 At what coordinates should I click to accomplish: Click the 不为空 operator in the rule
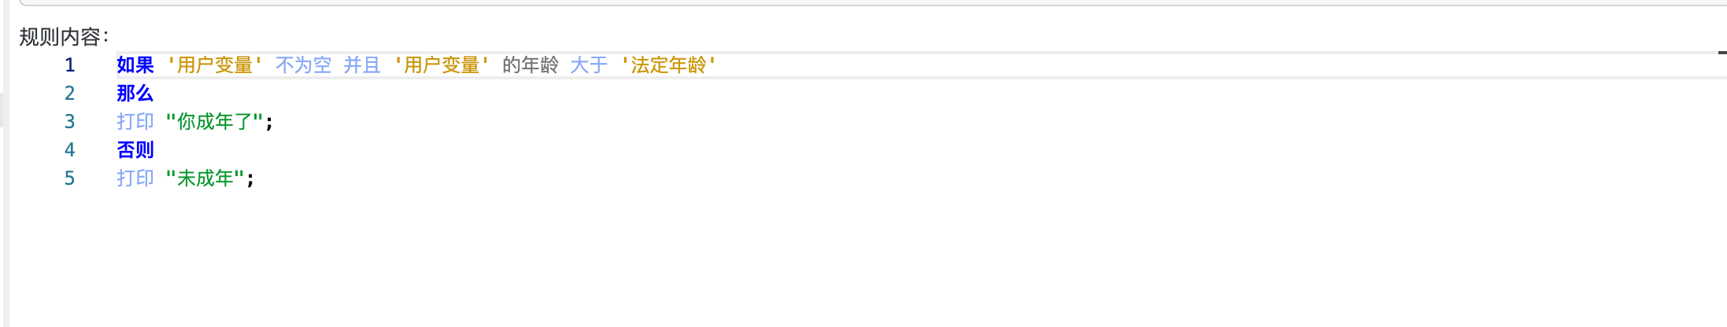click(x=303, y=65)
